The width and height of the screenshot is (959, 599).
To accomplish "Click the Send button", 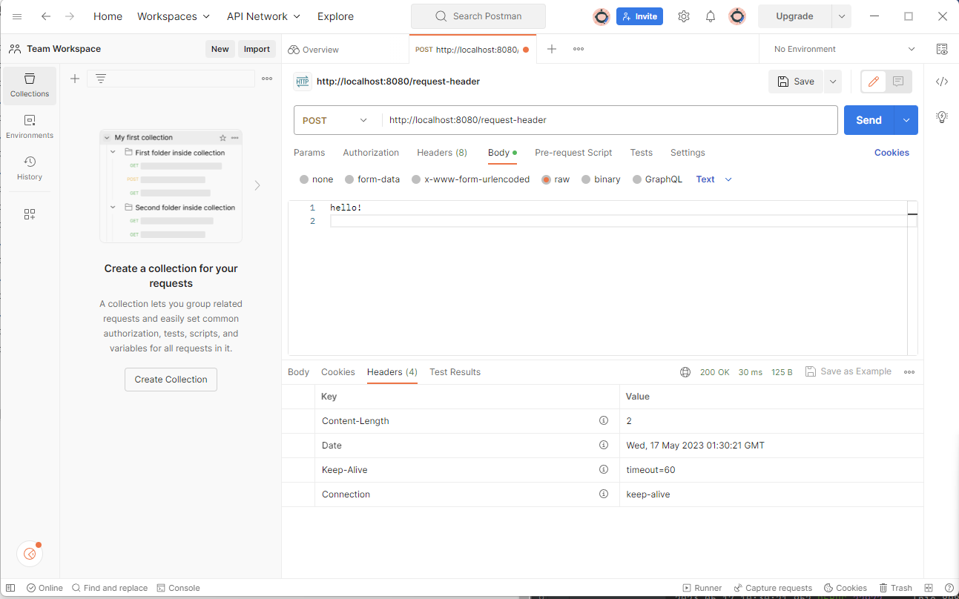I will pyautogui.click(x=869, y=120).
